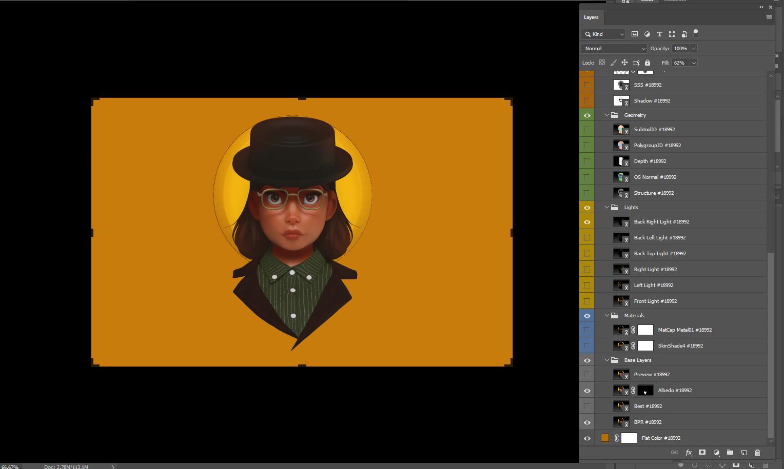Hide the Lights group

point(587,208)
